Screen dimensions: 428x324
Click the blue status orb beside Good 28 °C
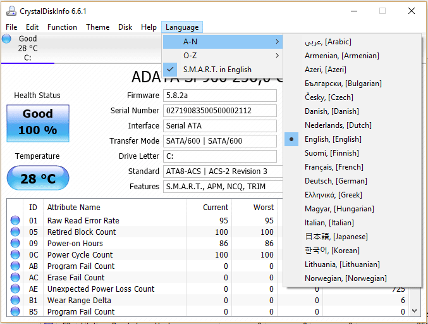pyautogui.click(x=6, y=39)
